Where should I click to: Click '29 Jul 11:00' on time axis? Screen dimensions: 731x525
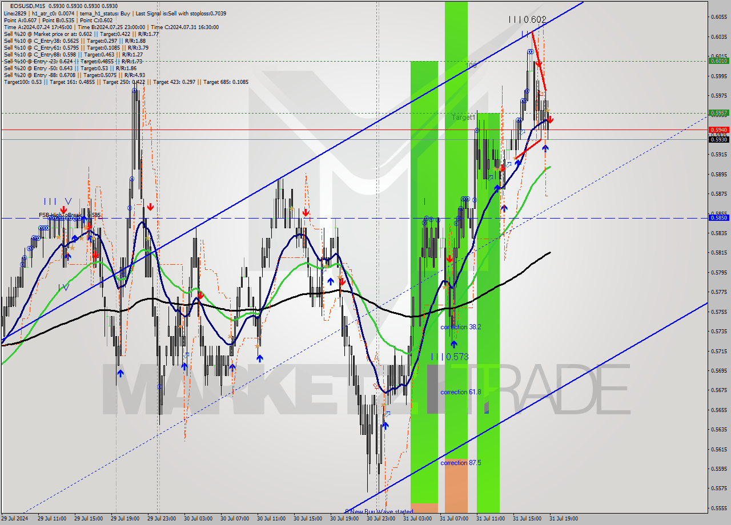[52, 519]
